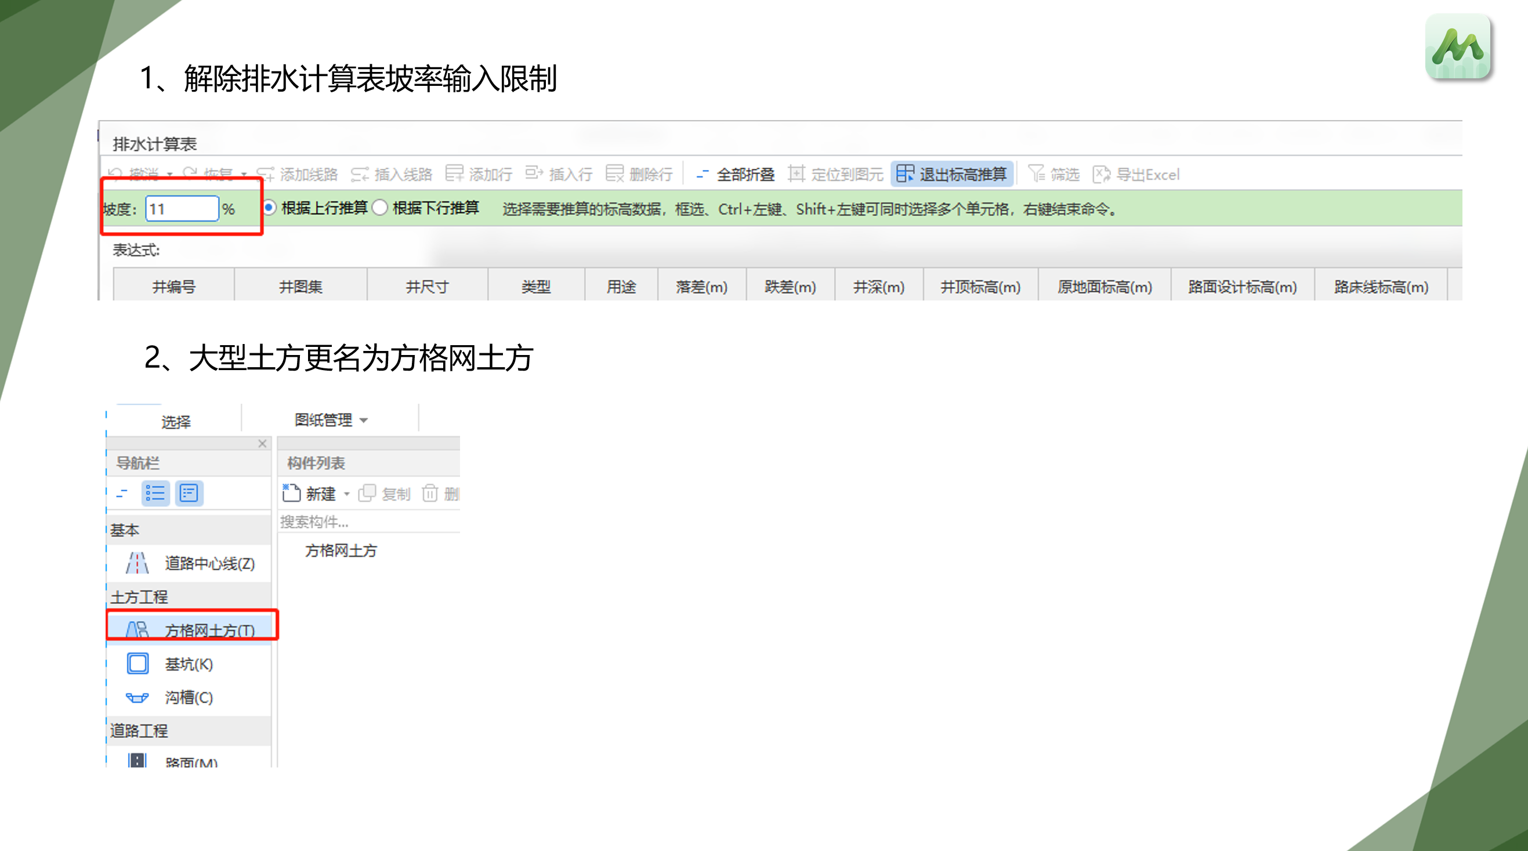This screenshot has height=851, width=1528.
Task: Switch to the 选择 tab
Action: coord(176,420)
